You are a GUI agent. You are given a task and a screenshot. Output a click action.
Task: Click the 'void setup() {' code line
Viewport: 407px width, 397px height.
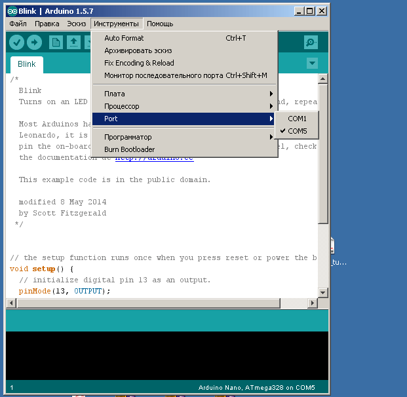click(x=41, y=269)
